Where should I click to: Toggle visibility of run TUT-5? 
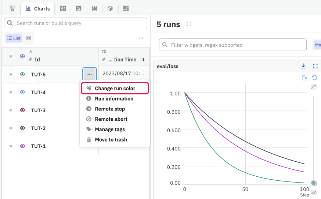[22, 74]
